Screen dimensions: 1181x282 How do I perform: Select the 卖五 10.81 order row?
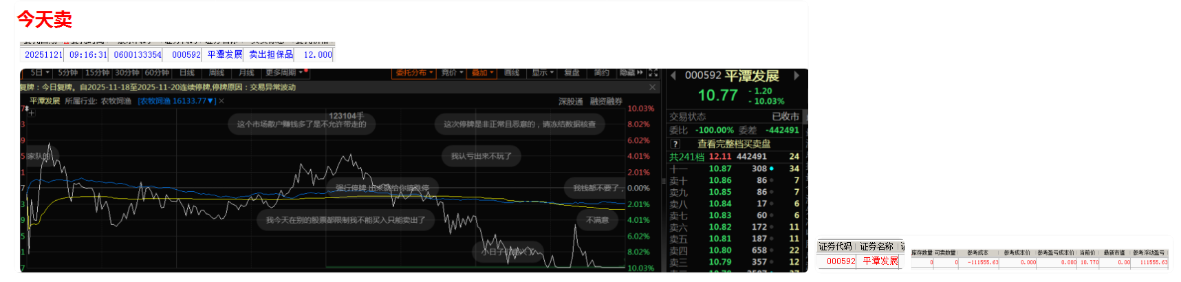[x=735, y=239]
